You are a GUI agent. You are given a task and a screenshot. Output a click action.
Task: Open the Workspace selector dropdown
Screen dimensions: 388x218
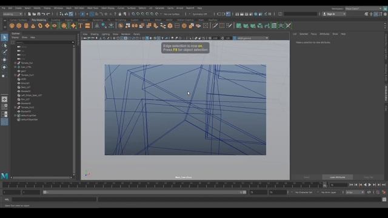tap(364, 8)
